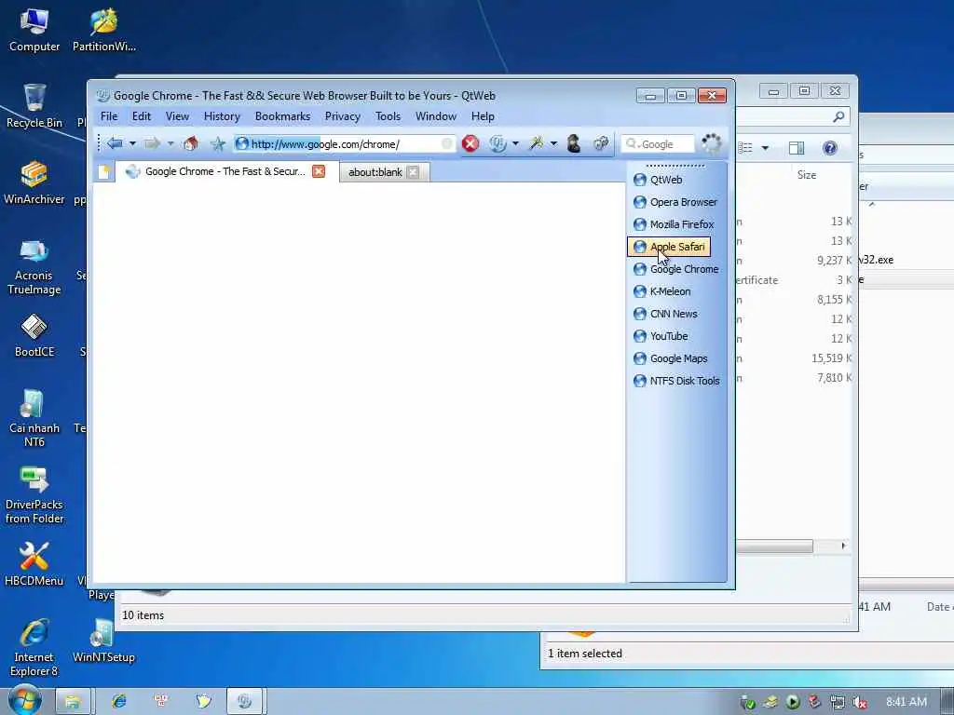This screenshot has height=715, width=954.
Task: Click Explorer window help question mark icon
Action: pyautogui.click(x=829, y=148)
